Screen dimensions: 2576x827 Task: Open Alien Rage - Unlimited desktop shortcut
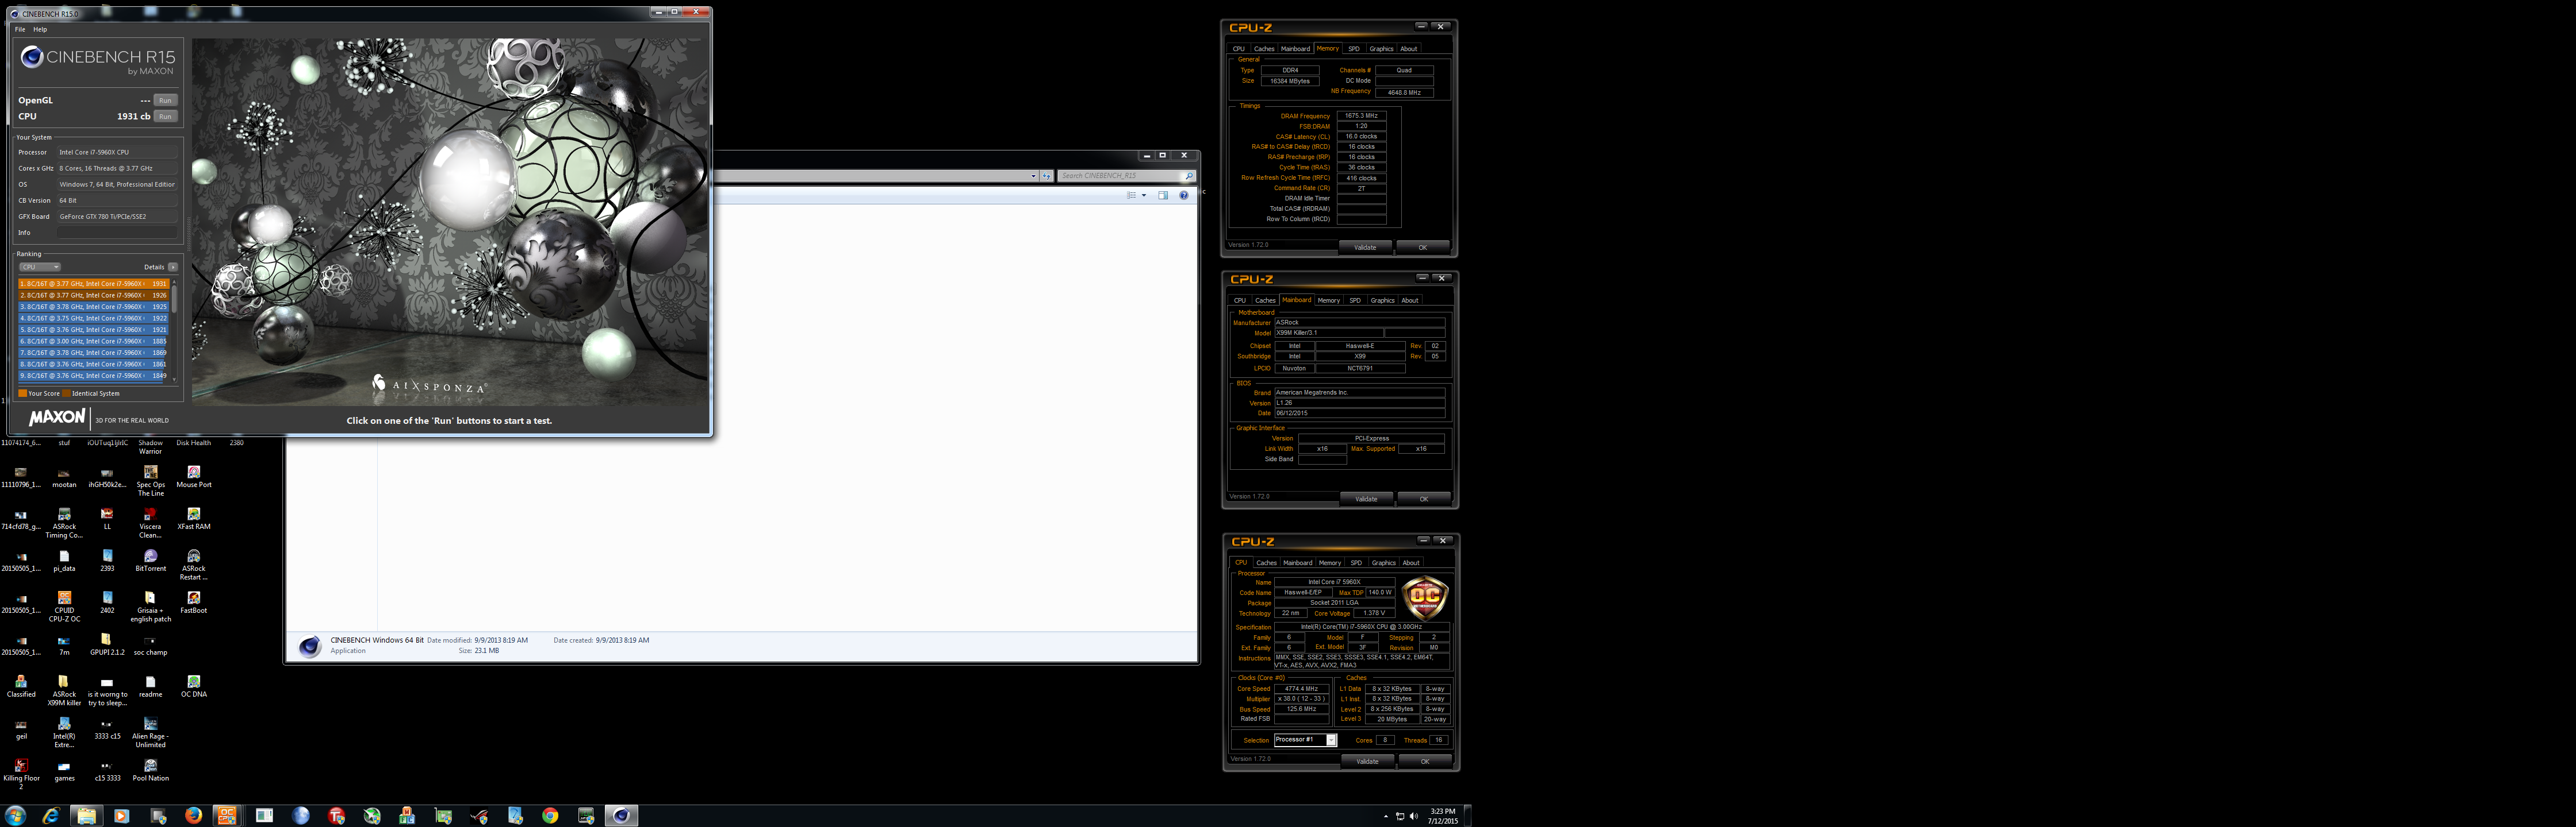(151, 732)
